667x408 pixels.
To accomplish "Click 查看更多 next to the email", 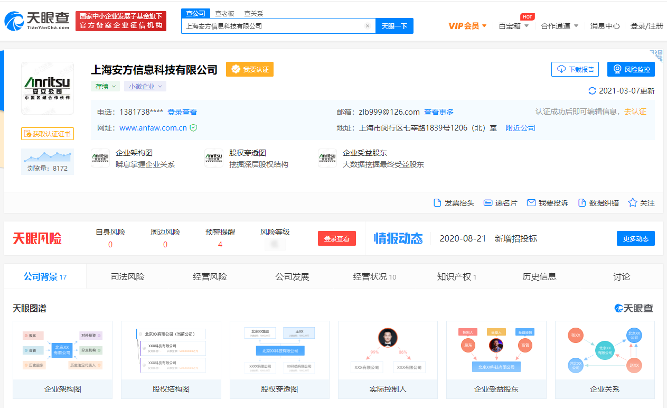I will click(x=439, y=112).
